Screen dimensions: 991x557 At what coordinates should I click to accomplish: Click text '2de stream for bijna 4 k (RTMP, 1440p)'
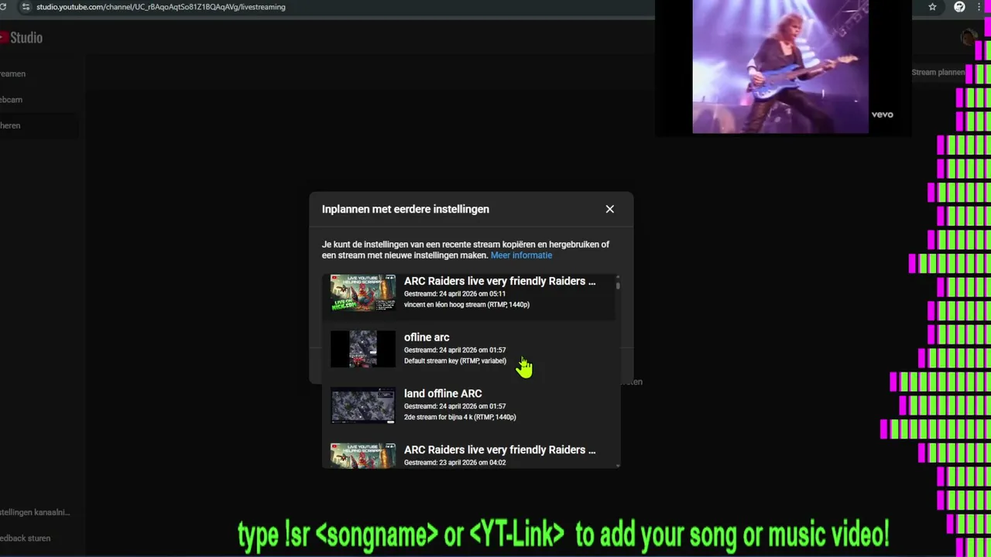[x=460, y=417]
